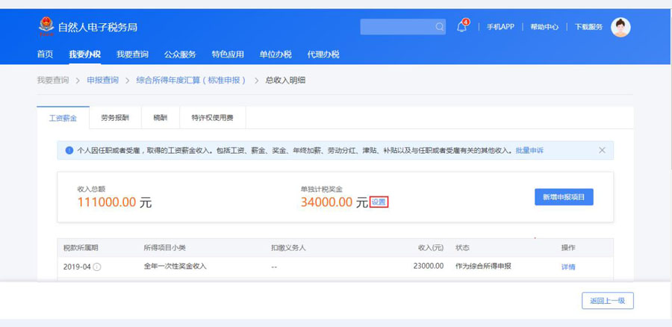Close the blue info notice banner

[602, 150]
